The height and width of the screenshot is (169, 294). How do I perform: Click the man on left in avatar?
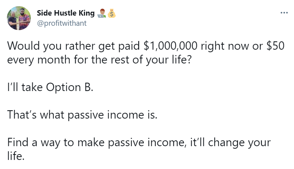pyautogui.click(x=13, y=21)
